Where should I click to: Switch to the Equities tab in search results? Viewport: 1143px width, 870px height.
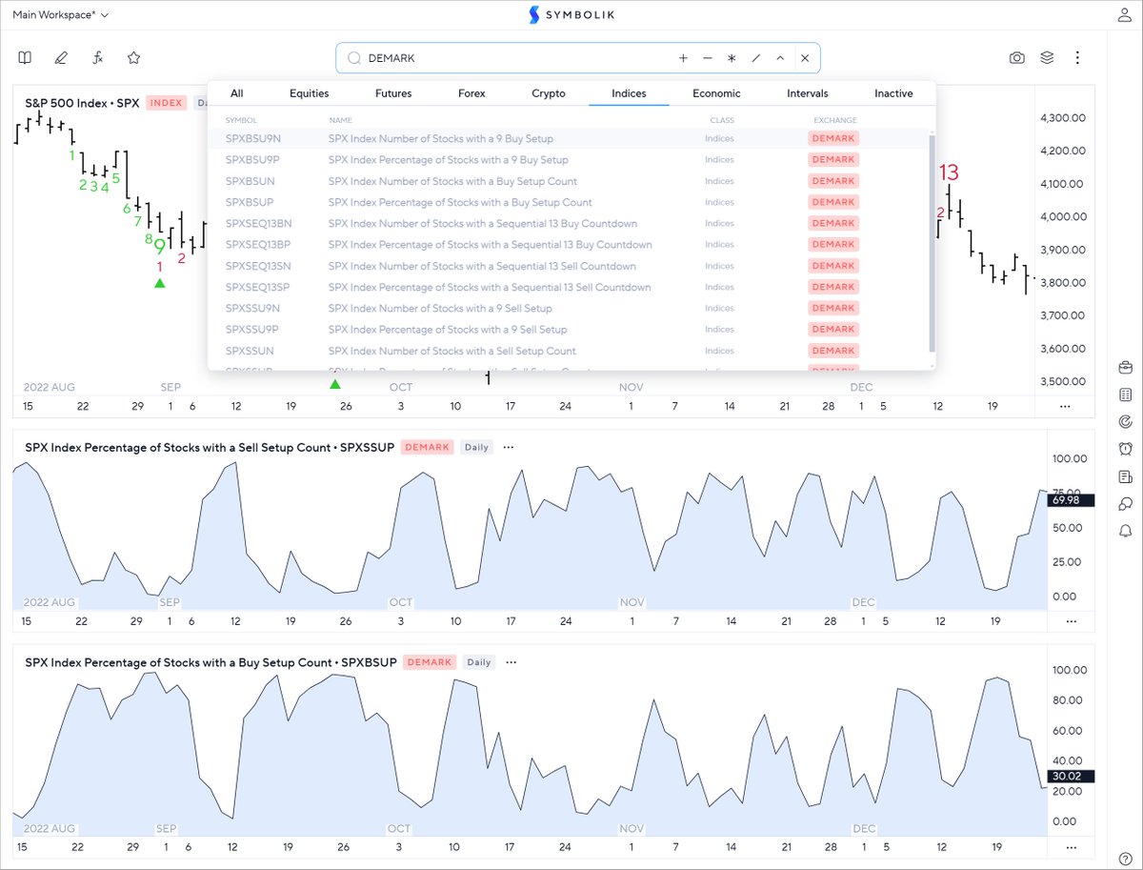click(308, 92)
